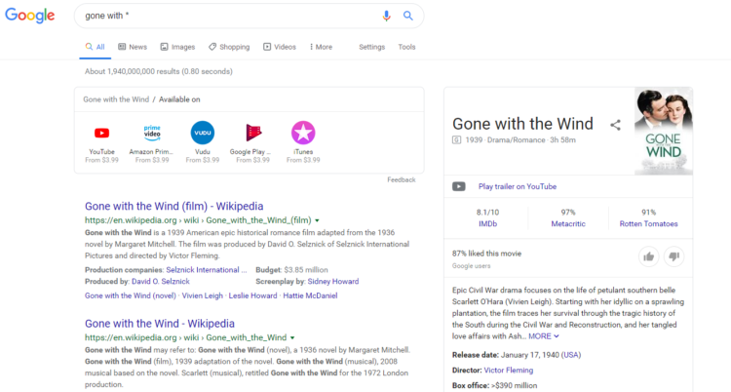The width and height of the screenshot is (731, 392).
Task: Click the search query input field
Action: [x=224, y=16]
